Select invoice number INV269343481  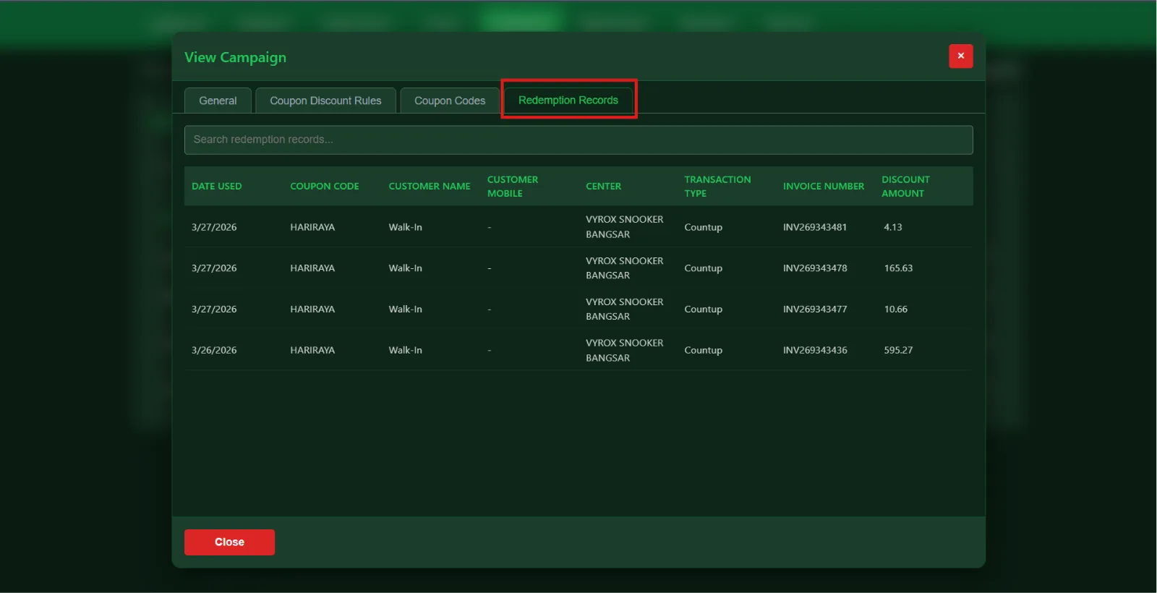[815, 227]
